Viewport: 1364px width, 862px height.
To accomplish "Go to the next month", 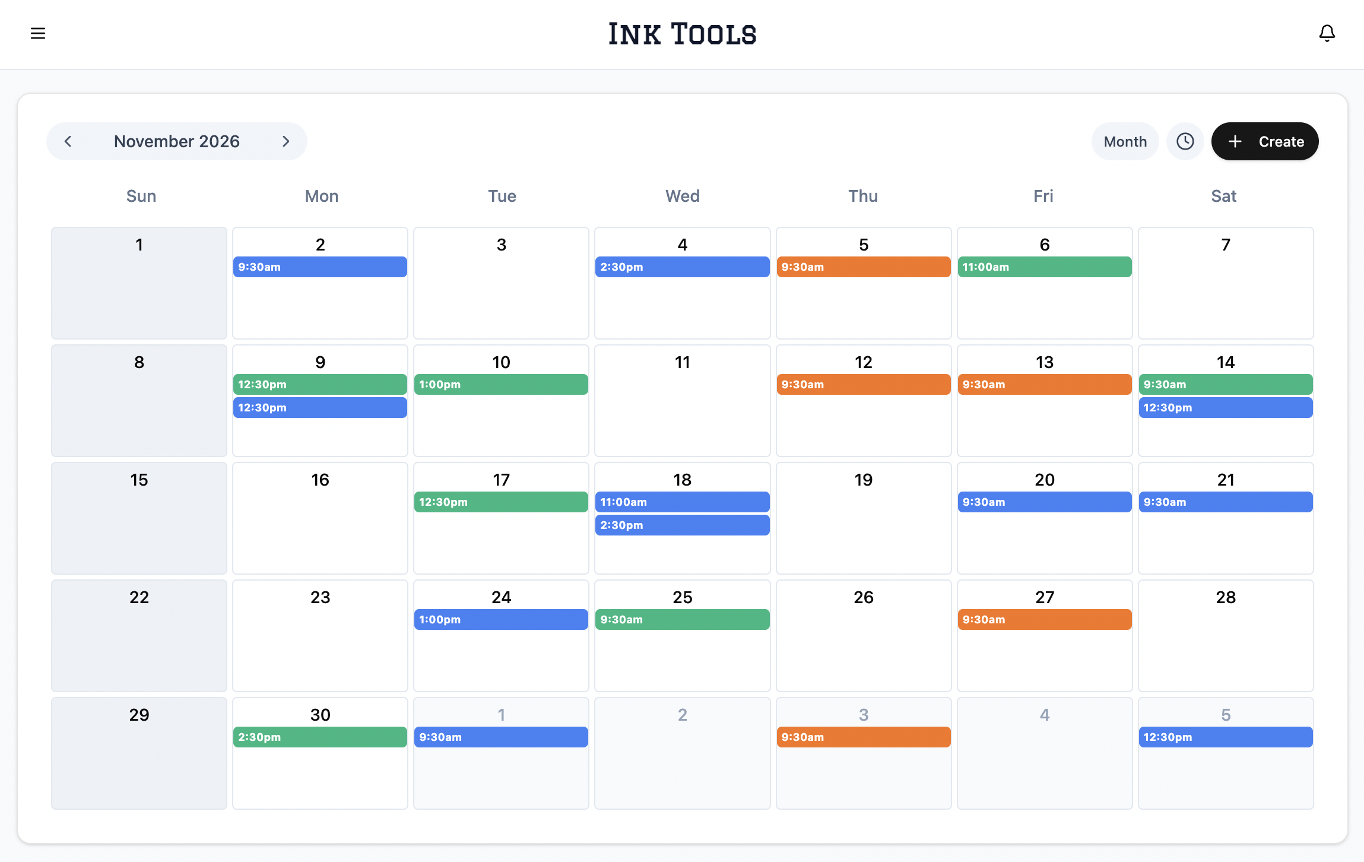I will coord(286,141).
